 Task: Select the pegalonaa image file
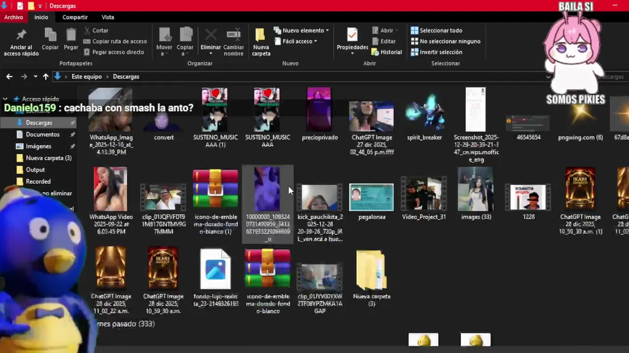click(372, 201)
